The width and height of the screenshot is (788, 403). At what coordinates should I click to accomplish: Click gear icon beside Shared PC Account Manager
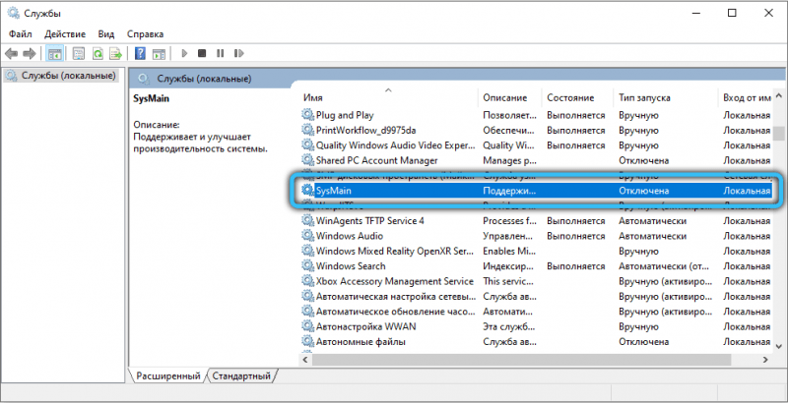(307, 160)
